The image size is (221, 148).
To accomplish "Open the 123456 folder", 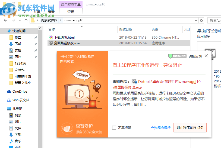I will pyautogui.click(x=20, y=63).
